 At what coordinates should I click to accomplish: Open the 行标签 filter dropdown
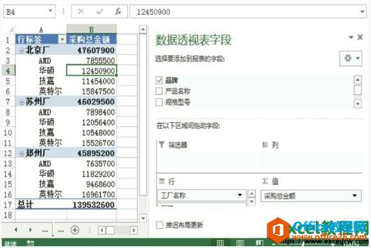[x=62, y=40]
